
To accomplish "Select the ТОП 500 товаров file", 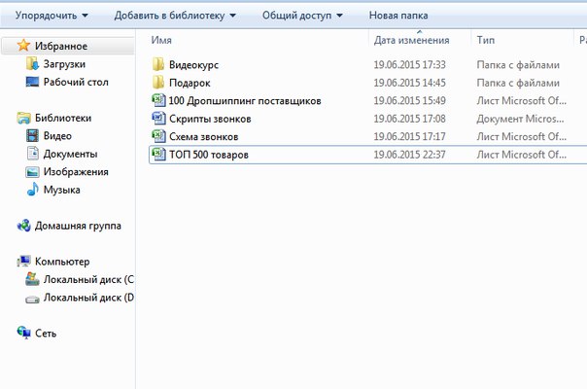I will pos(208,155).
